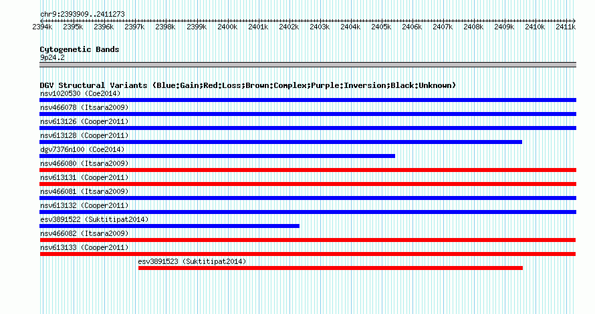595x314 pixels.
Task: Click the 9p24.2 cytogenetic band label
Action: pyautogui.click(x=52, y=57)
